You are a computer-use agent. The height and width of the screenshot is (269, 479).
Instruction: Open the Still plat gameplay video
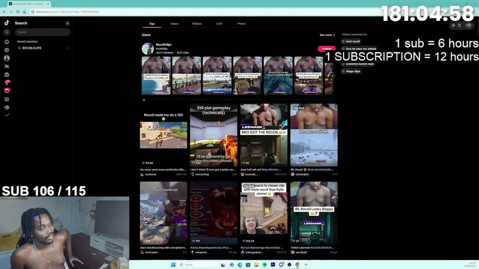tap(214, 135)
